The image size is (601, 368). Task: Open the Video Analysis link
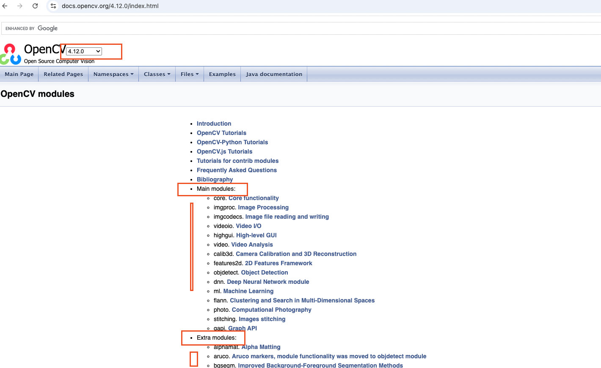point(252,244)
